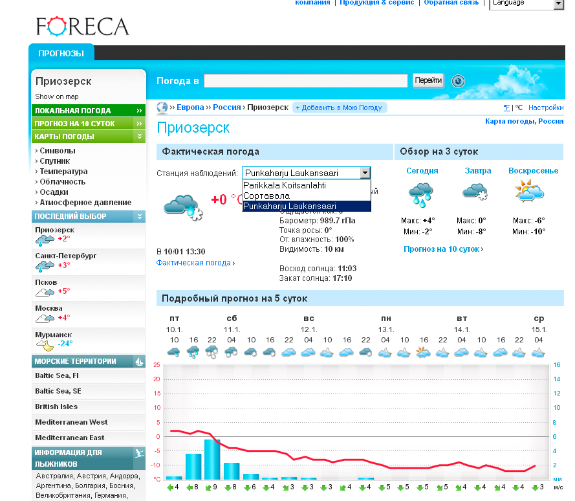This screenshot has height=501, width=575.
Task: Expand Прогноз на 10 суток menu item
Action: [89, 124]
